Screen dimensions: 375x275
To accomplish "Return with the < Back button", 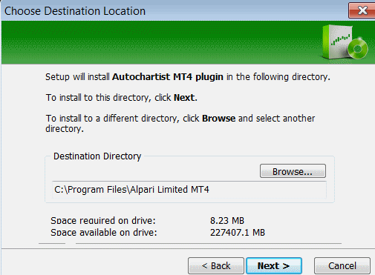I will (x=216, y=266).
